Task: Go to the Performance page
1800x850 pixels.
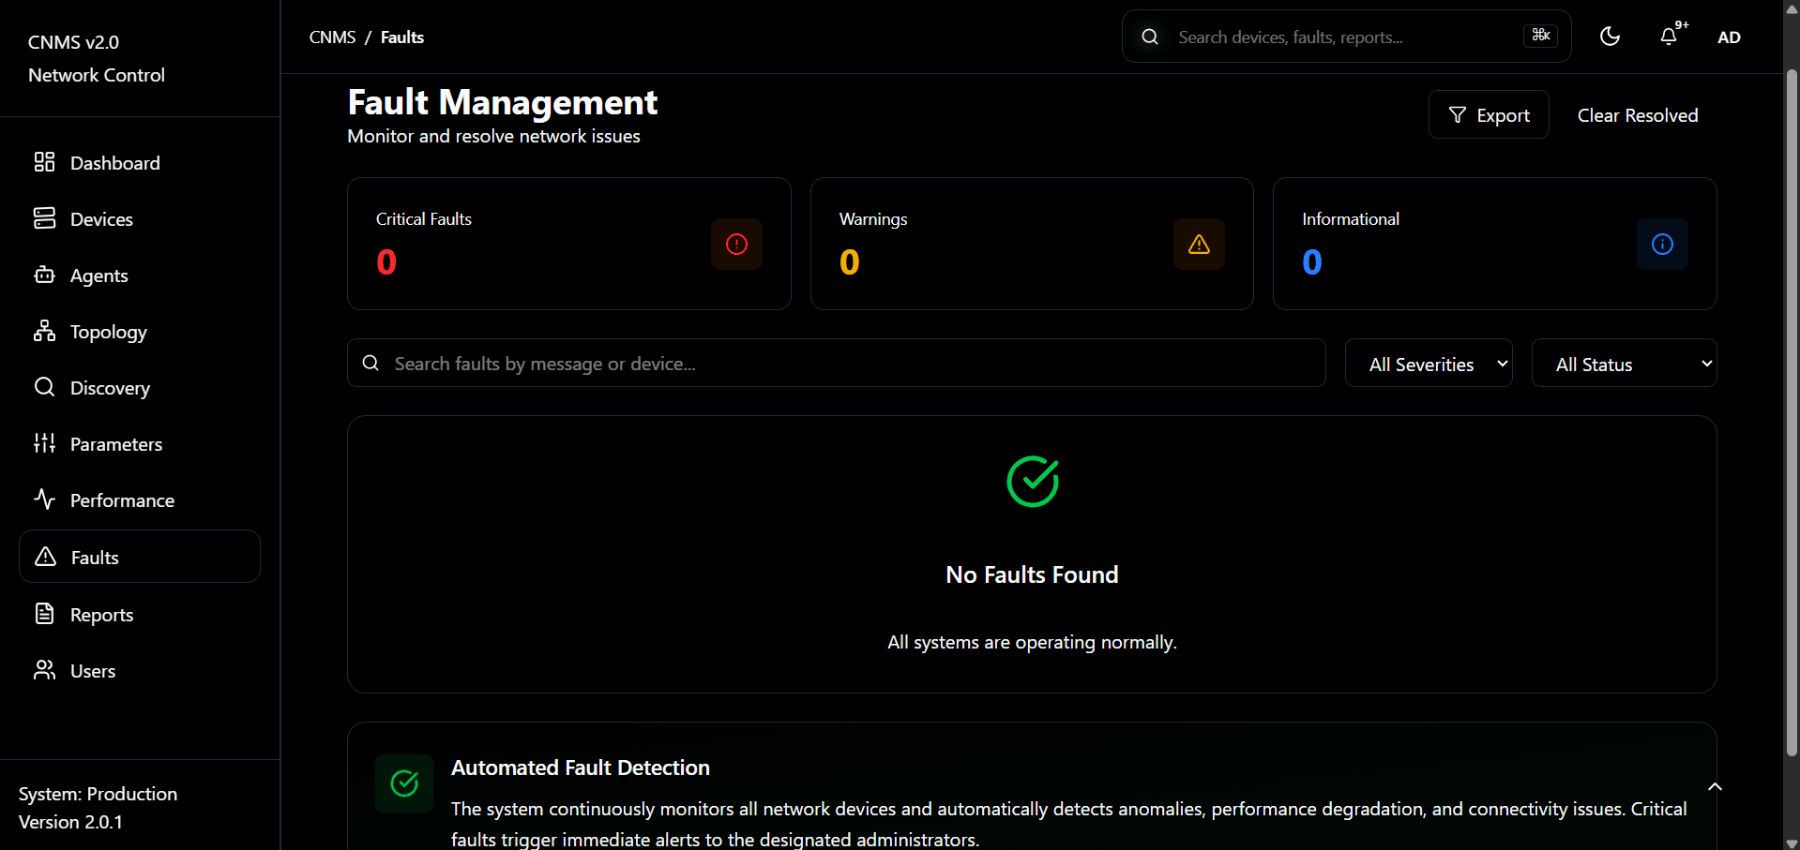Action: tap(122, 500)
